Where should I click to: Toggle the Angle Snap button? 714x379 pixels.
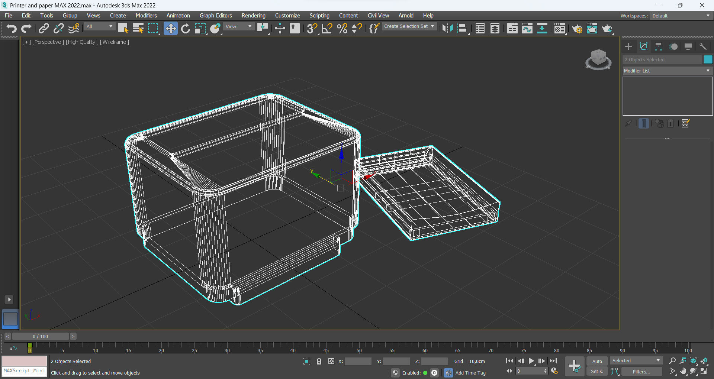click(x=327, y=29)
